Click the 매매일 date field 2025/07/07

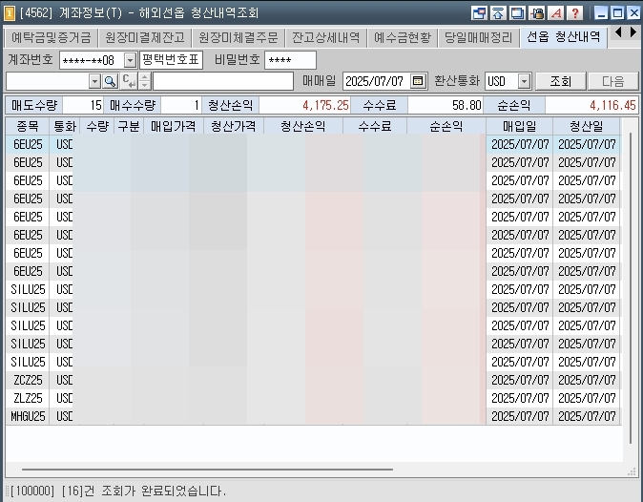374,81
